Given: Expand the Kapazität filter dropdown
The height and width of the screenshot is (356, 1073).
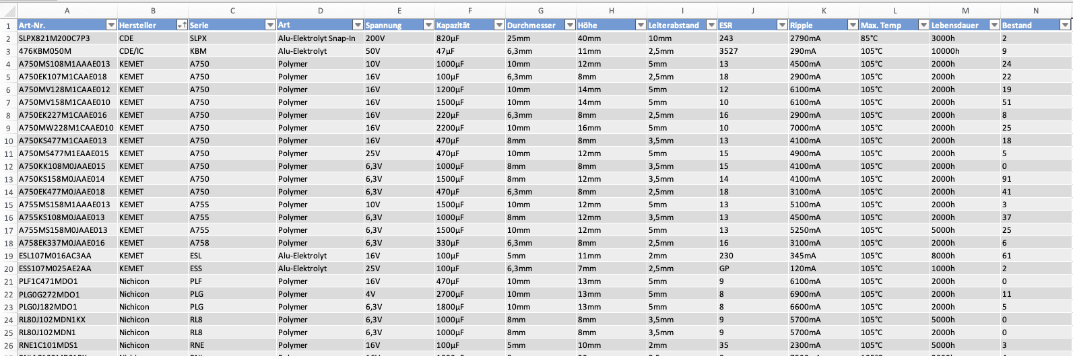Looking at the screenshot, I should (x=499, y=25).
